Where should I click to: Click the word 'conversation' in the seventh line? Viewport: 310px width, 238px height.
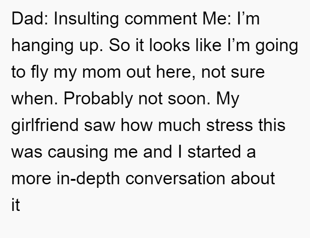pyautogui.click(x=175, y=179)
